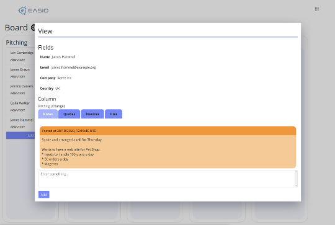The width and height of the screenshot is (335, 225).
Task: Select the Csilla Walker card name
Action: pyautogui.click(x=20, y=103)
